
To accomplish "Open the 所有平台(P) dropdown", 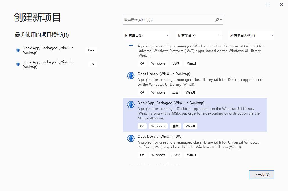I will pos(199,35).
